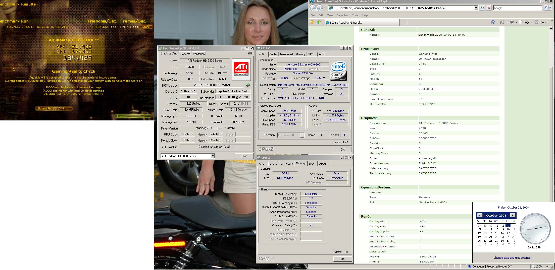Select October 17 in the calendar
The image size is (555, 270).
click(508, 233)
